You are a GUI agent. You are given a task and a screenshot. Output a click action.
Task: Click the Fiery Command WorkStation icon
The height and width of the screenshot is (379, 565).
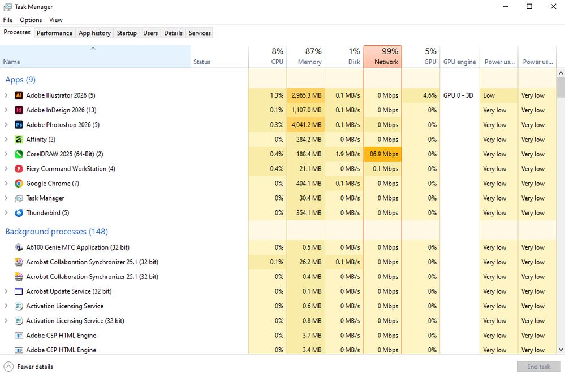coord(18,169)
